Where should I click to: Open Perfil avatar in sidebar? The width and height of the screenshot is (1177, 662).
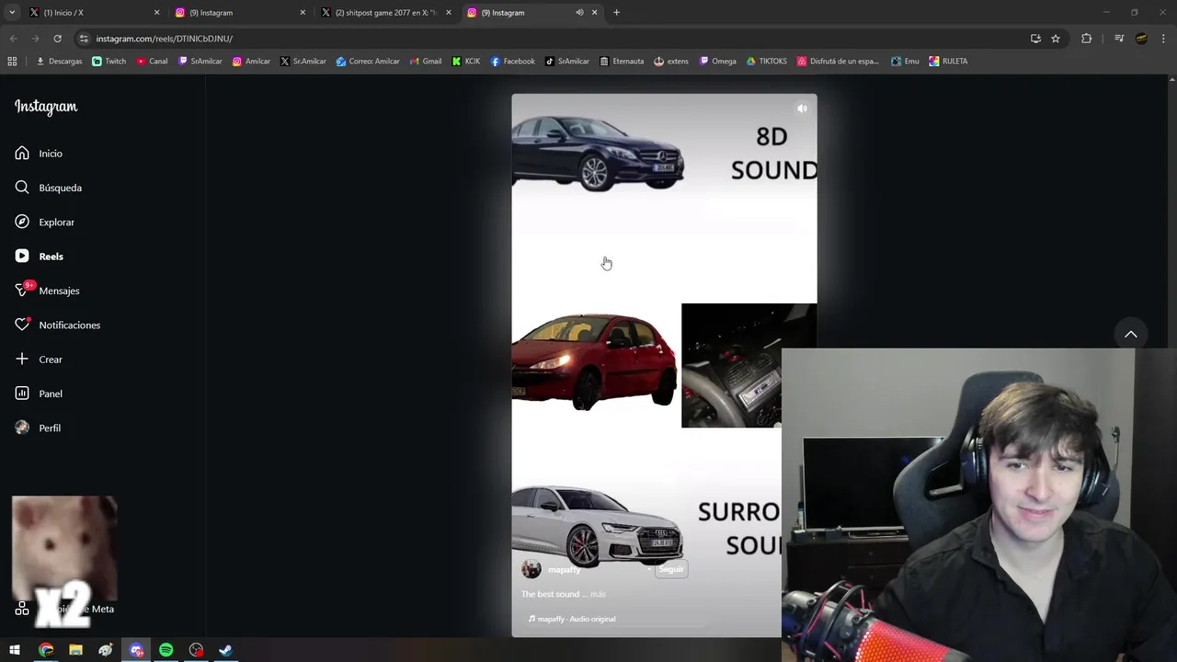(22, 428)
